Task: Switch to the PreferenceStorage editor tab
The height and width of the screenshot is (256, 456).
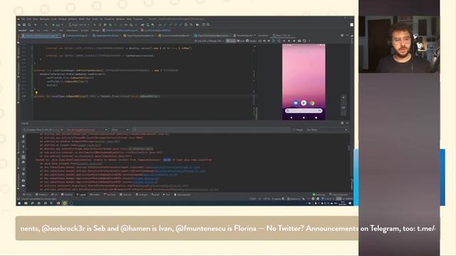Action: tap(76, 36)
